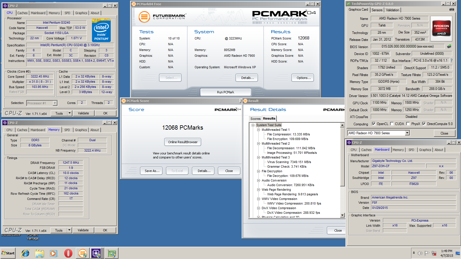Click the BIOS export chip icon in GPU-Z
The image size is (461, 259).
pos(449,46)
